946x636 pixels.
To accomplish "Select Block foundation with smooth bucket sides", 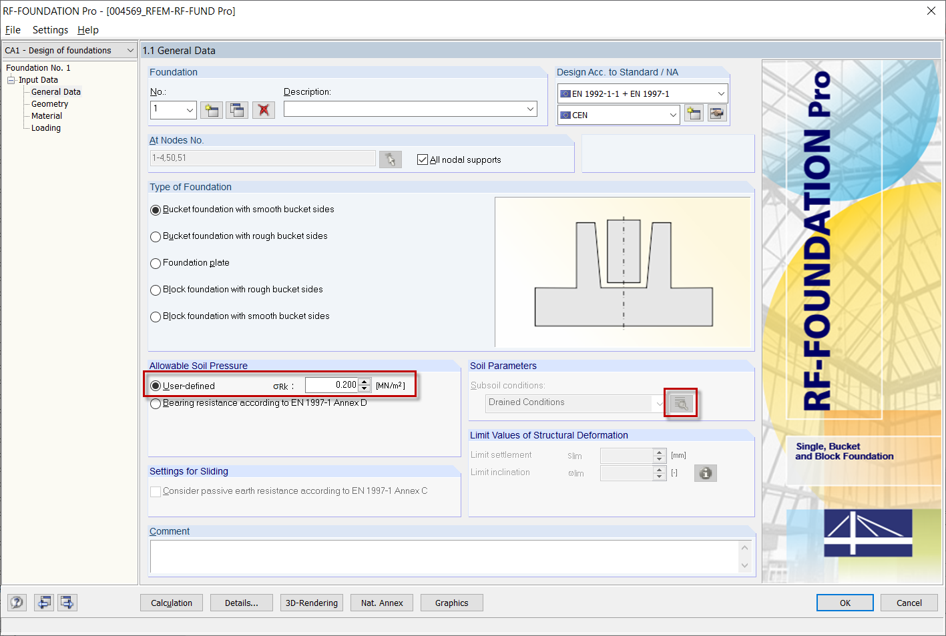I will click(156, 316).
